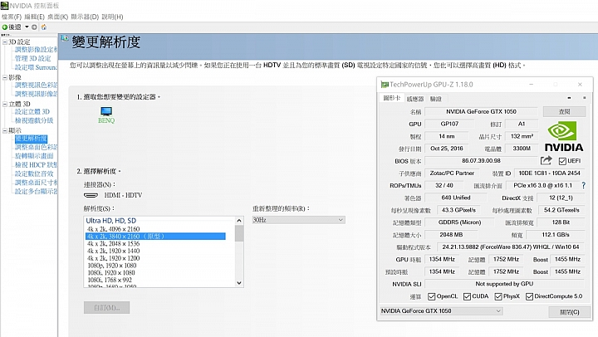
Task: Click the GPU name field NVIDIA GeForce GTX 1050
Action: tap(481, 112)
